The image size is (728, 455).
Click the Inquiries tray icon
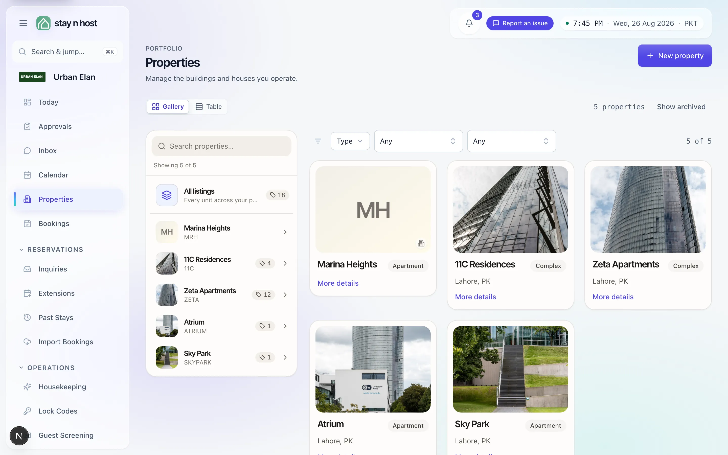point(27,269)
